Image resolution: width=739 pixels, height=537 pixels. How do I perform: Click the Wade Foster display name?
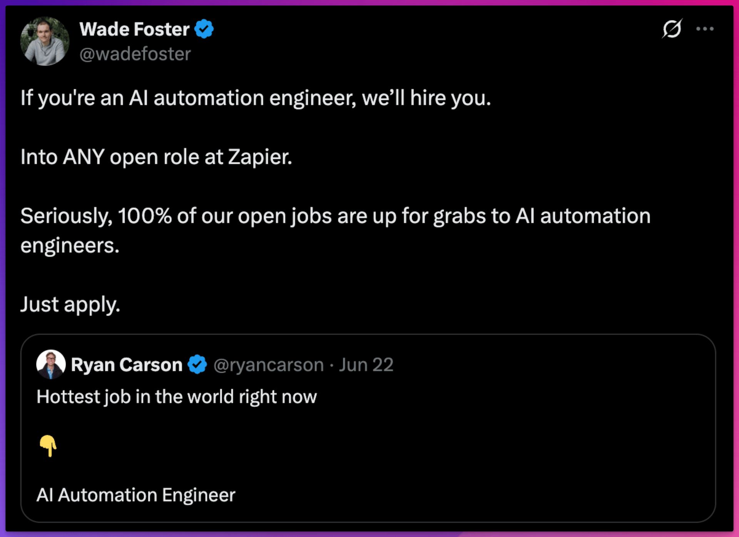(x=134, y=29)
